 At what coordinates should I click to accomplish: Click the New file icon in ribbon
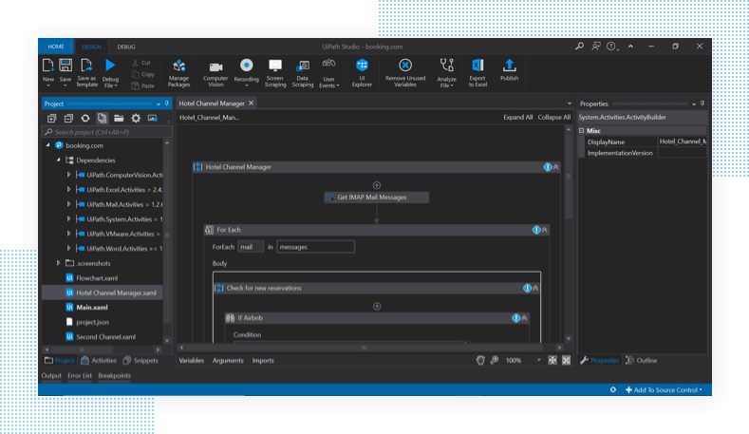tap(48, 66)
